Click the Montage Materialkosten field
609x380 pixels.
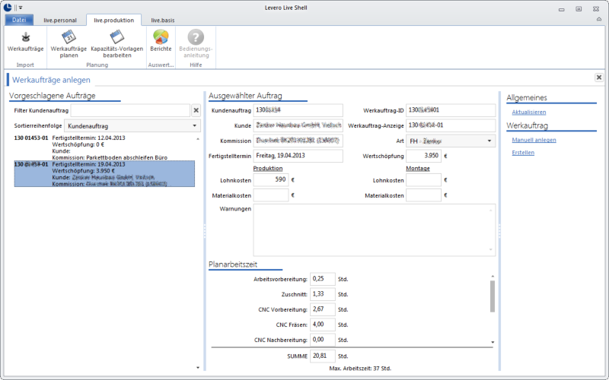423,195
